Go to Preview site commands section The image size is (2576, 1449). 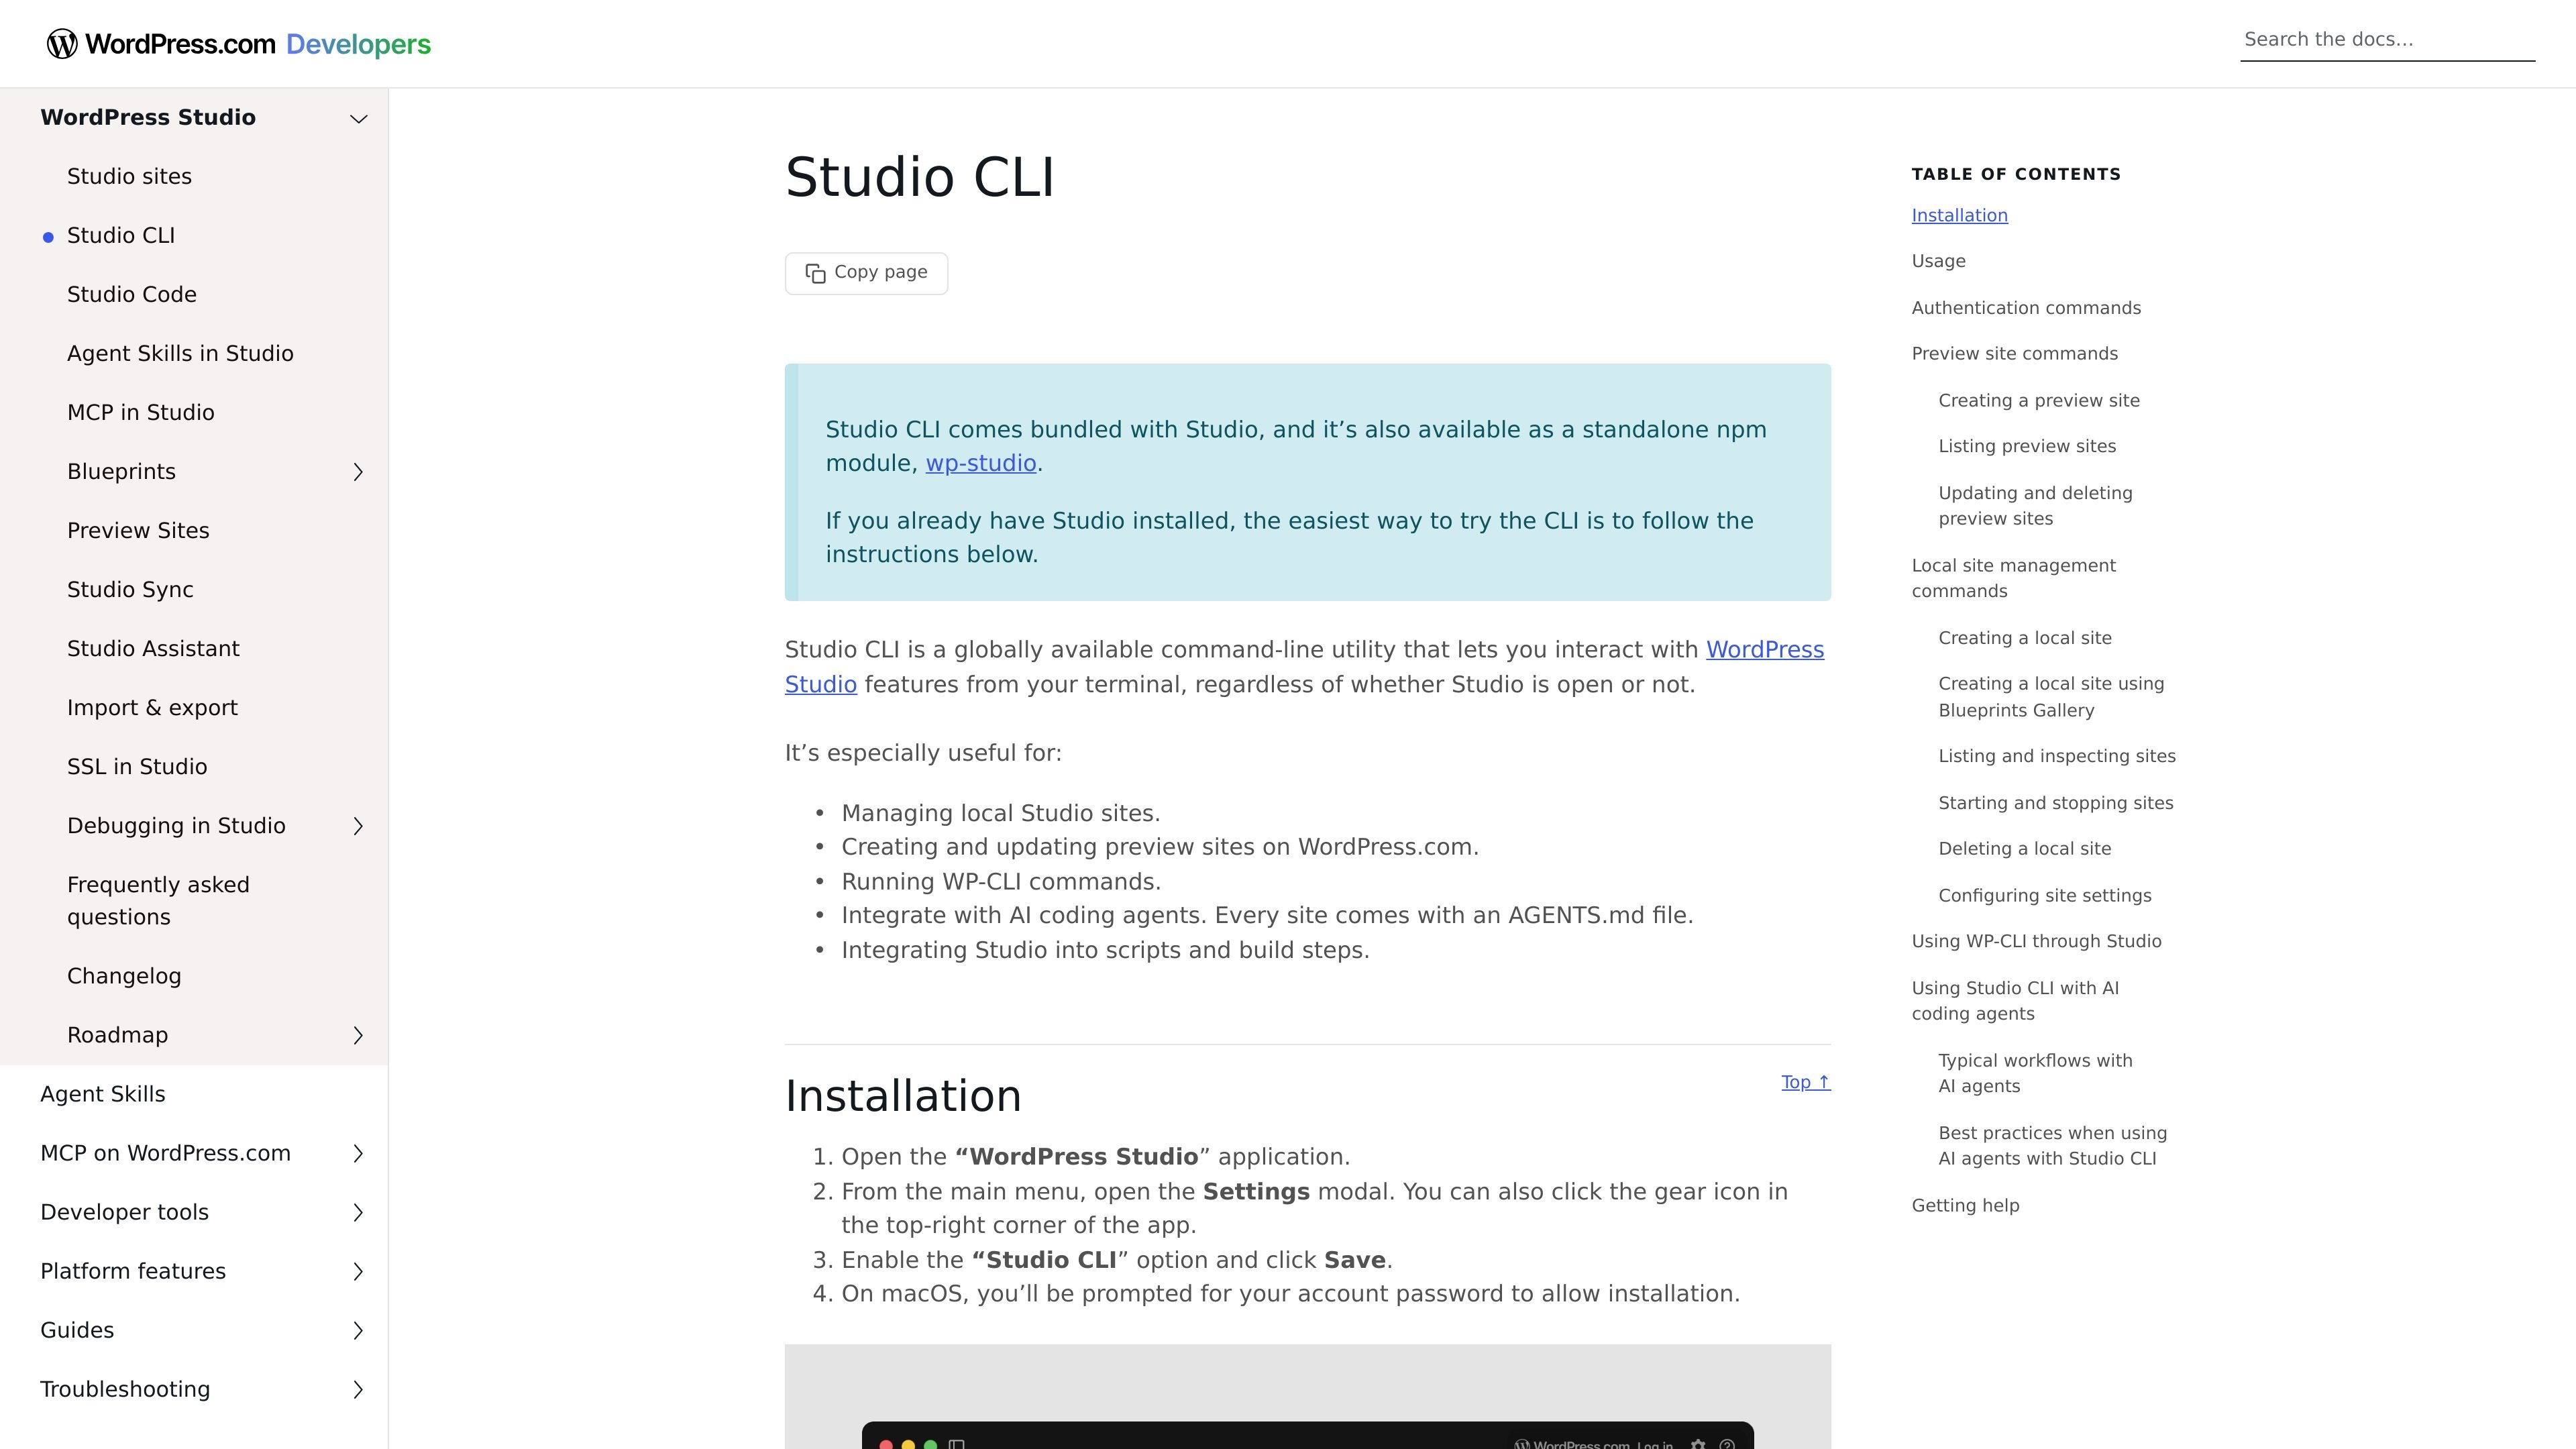2014,354
